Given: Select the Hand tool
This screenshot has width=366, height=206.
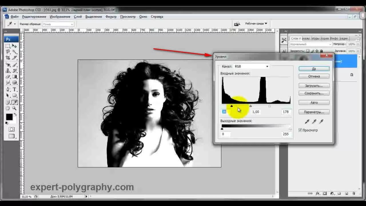Looking at the screenshot, I should click(x=8, y=108).
